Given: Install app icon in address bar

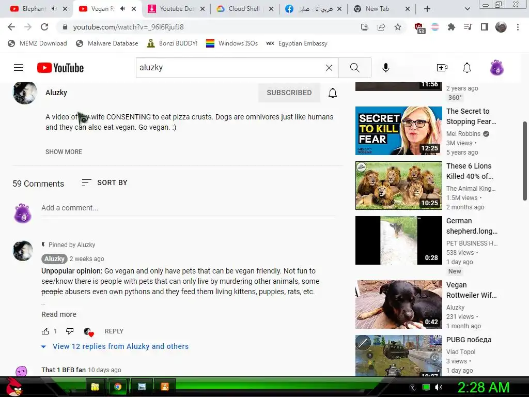Looking at the screenshot, I should tap(365, 27).
